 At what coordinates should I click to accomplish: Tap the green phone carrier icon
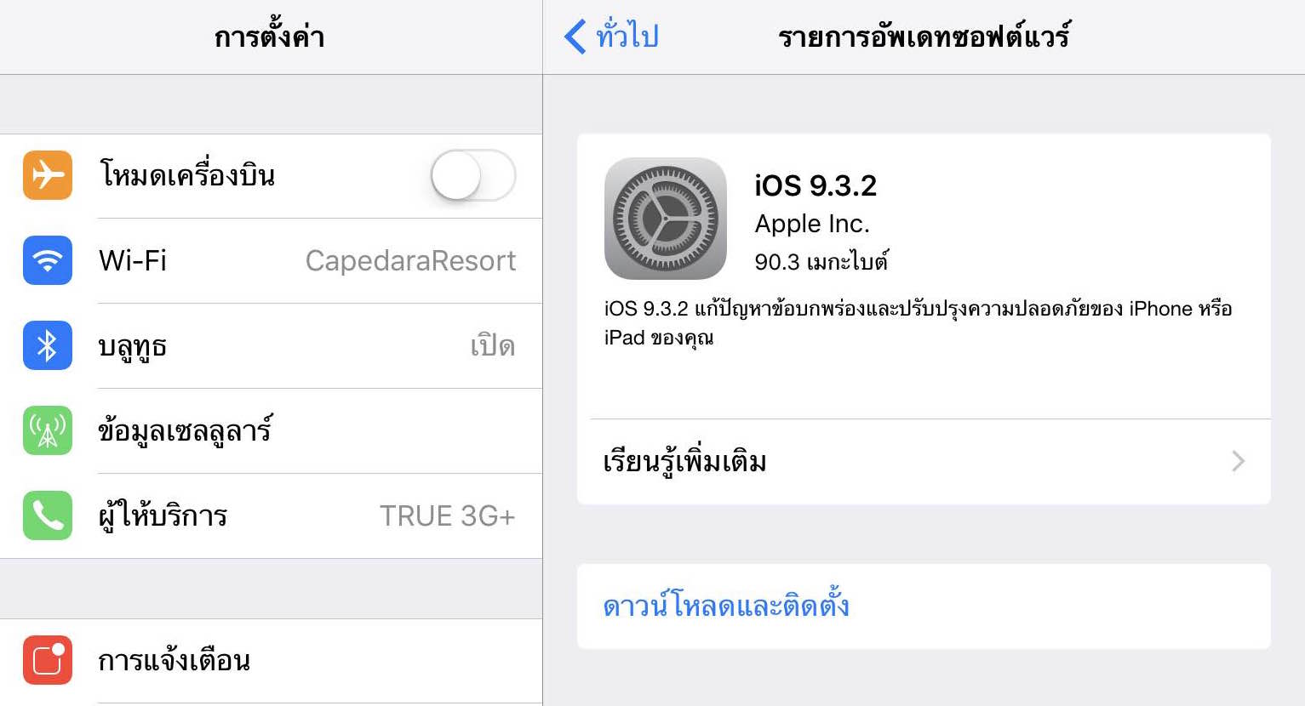tap(48, 515)
